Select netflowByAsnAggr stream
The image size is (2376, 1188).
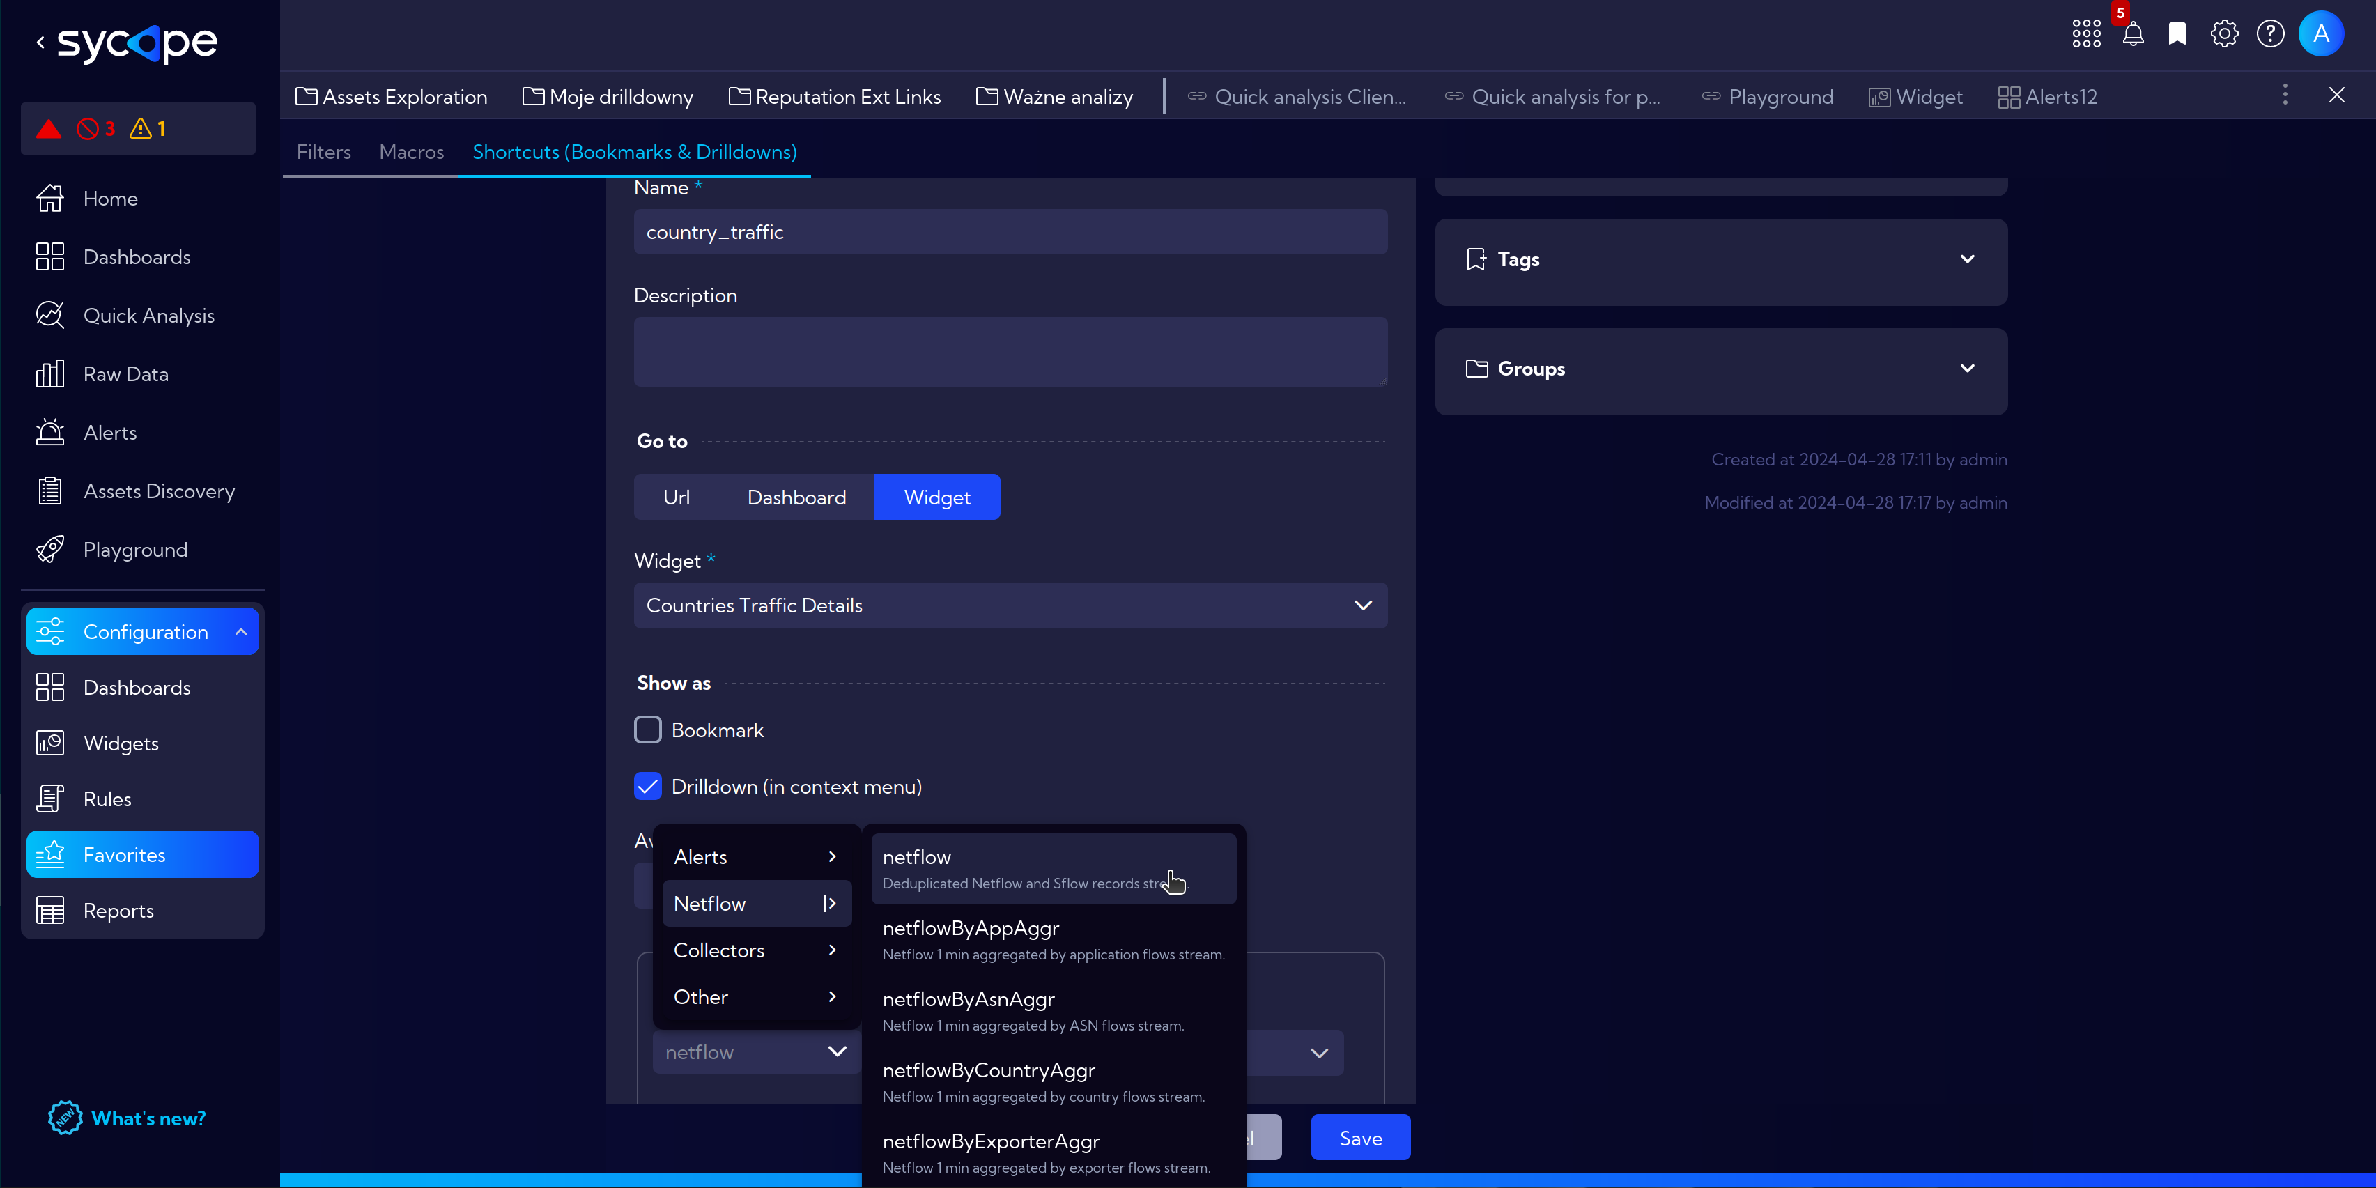click(x=1054, y=1011)
